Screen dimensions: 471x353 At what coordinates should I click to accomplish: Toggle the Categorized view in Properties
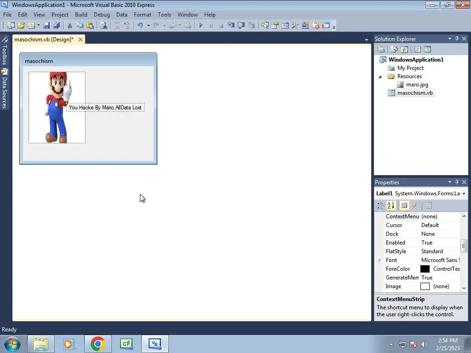(380, 205)
